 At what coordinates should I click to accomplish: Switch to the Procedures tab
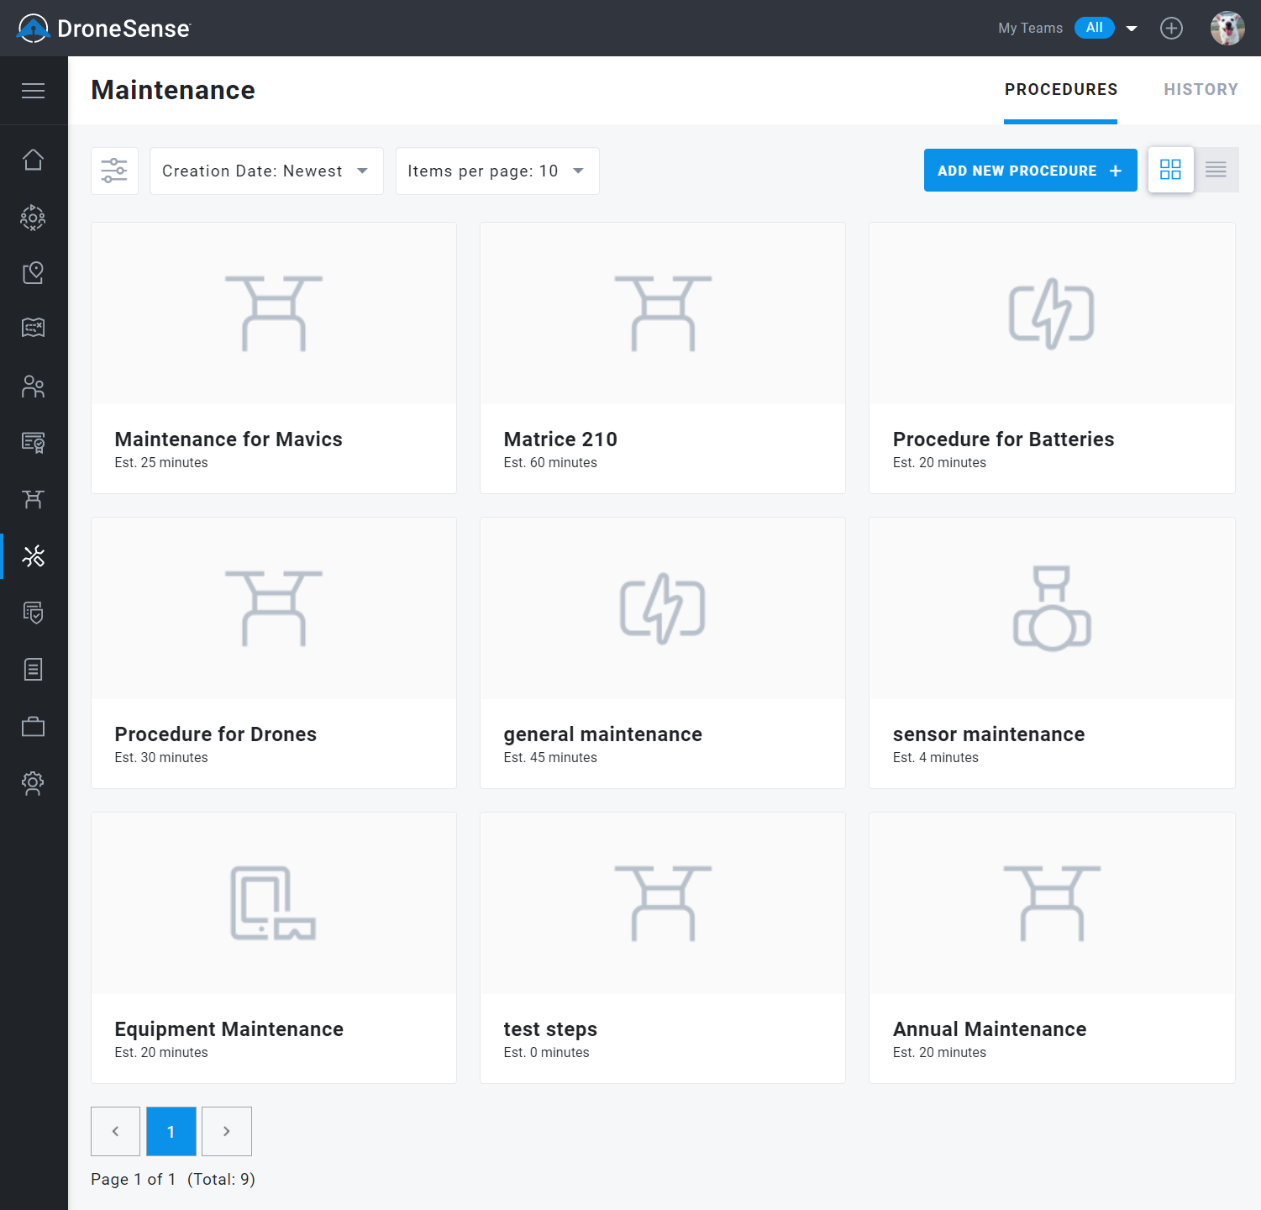pos(1060,90)
